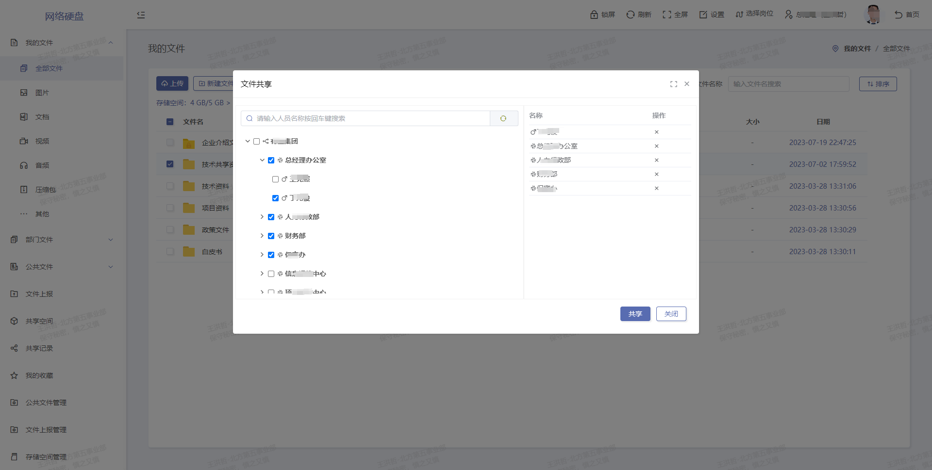This screenshot has width=932, height=470.
Task: Remove 总经理办公室 from the selected list
Action: (x=656, y=146)
